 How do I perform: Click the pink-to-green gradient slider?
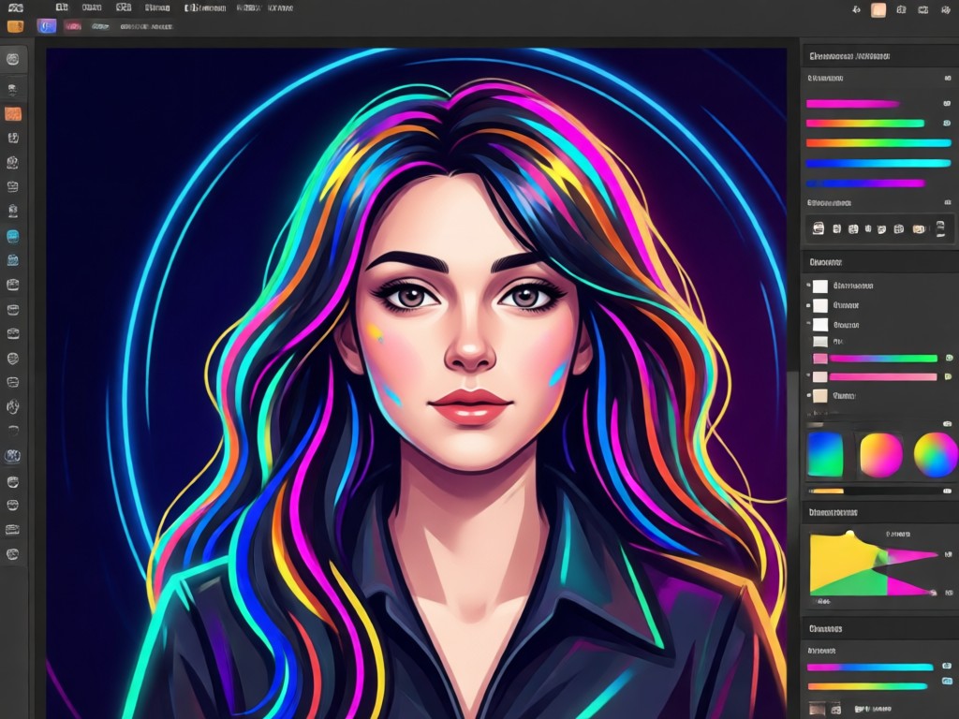coord(864,124)
